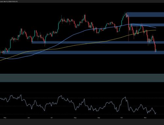Click the "Oct" label on the time axis
This screenshot has width=164, height=125.
point(121,118)
